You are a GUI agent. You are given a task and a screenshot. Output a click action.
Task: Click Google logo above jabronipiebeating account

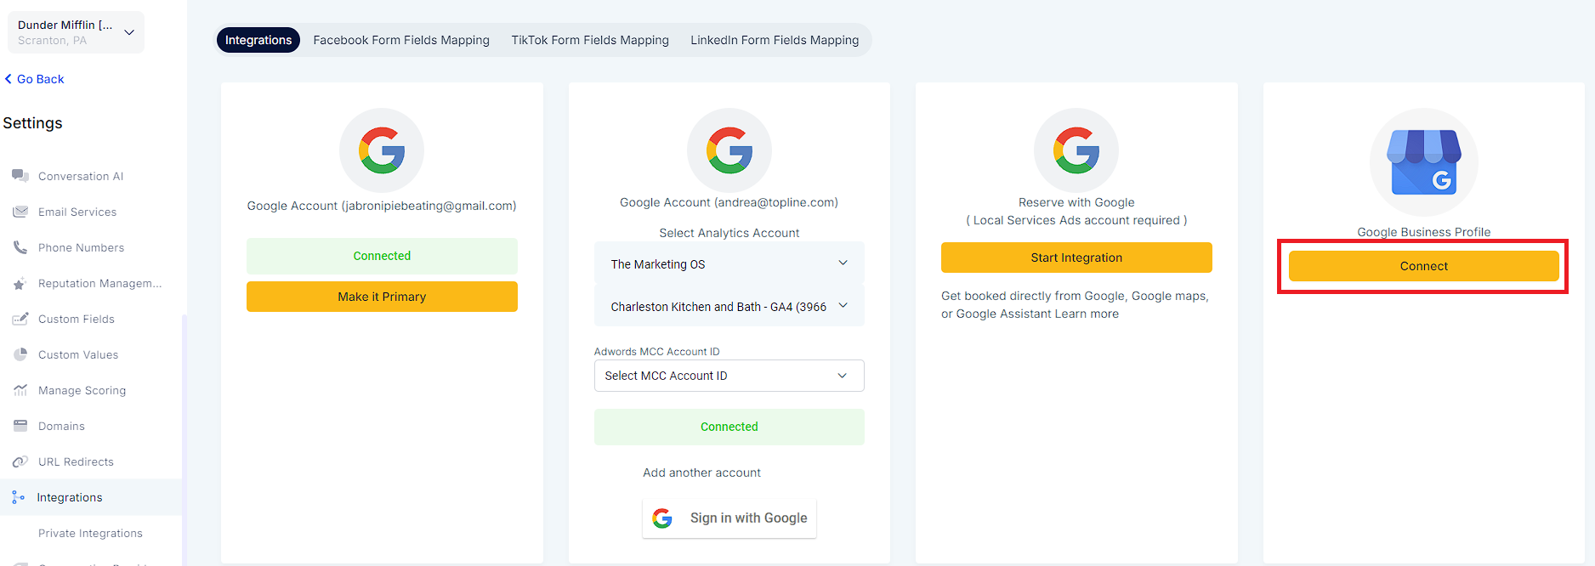coord(382,150)
